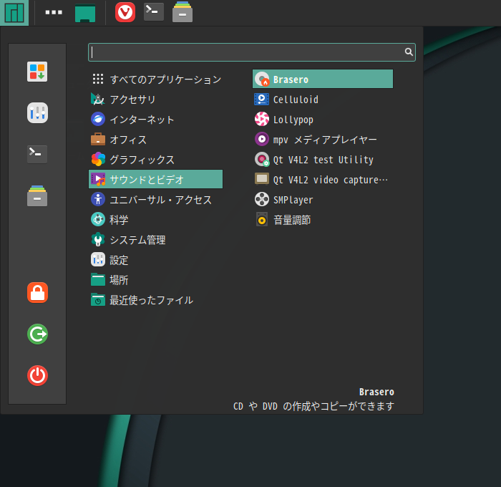Viewport: 501px width, 487px height.
Task: Click the application search field
Action: 247,52
